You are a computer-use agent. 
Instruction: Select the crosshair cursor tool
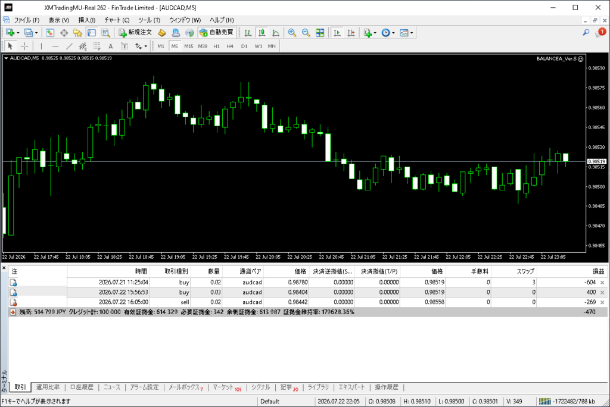click(24, 46)
